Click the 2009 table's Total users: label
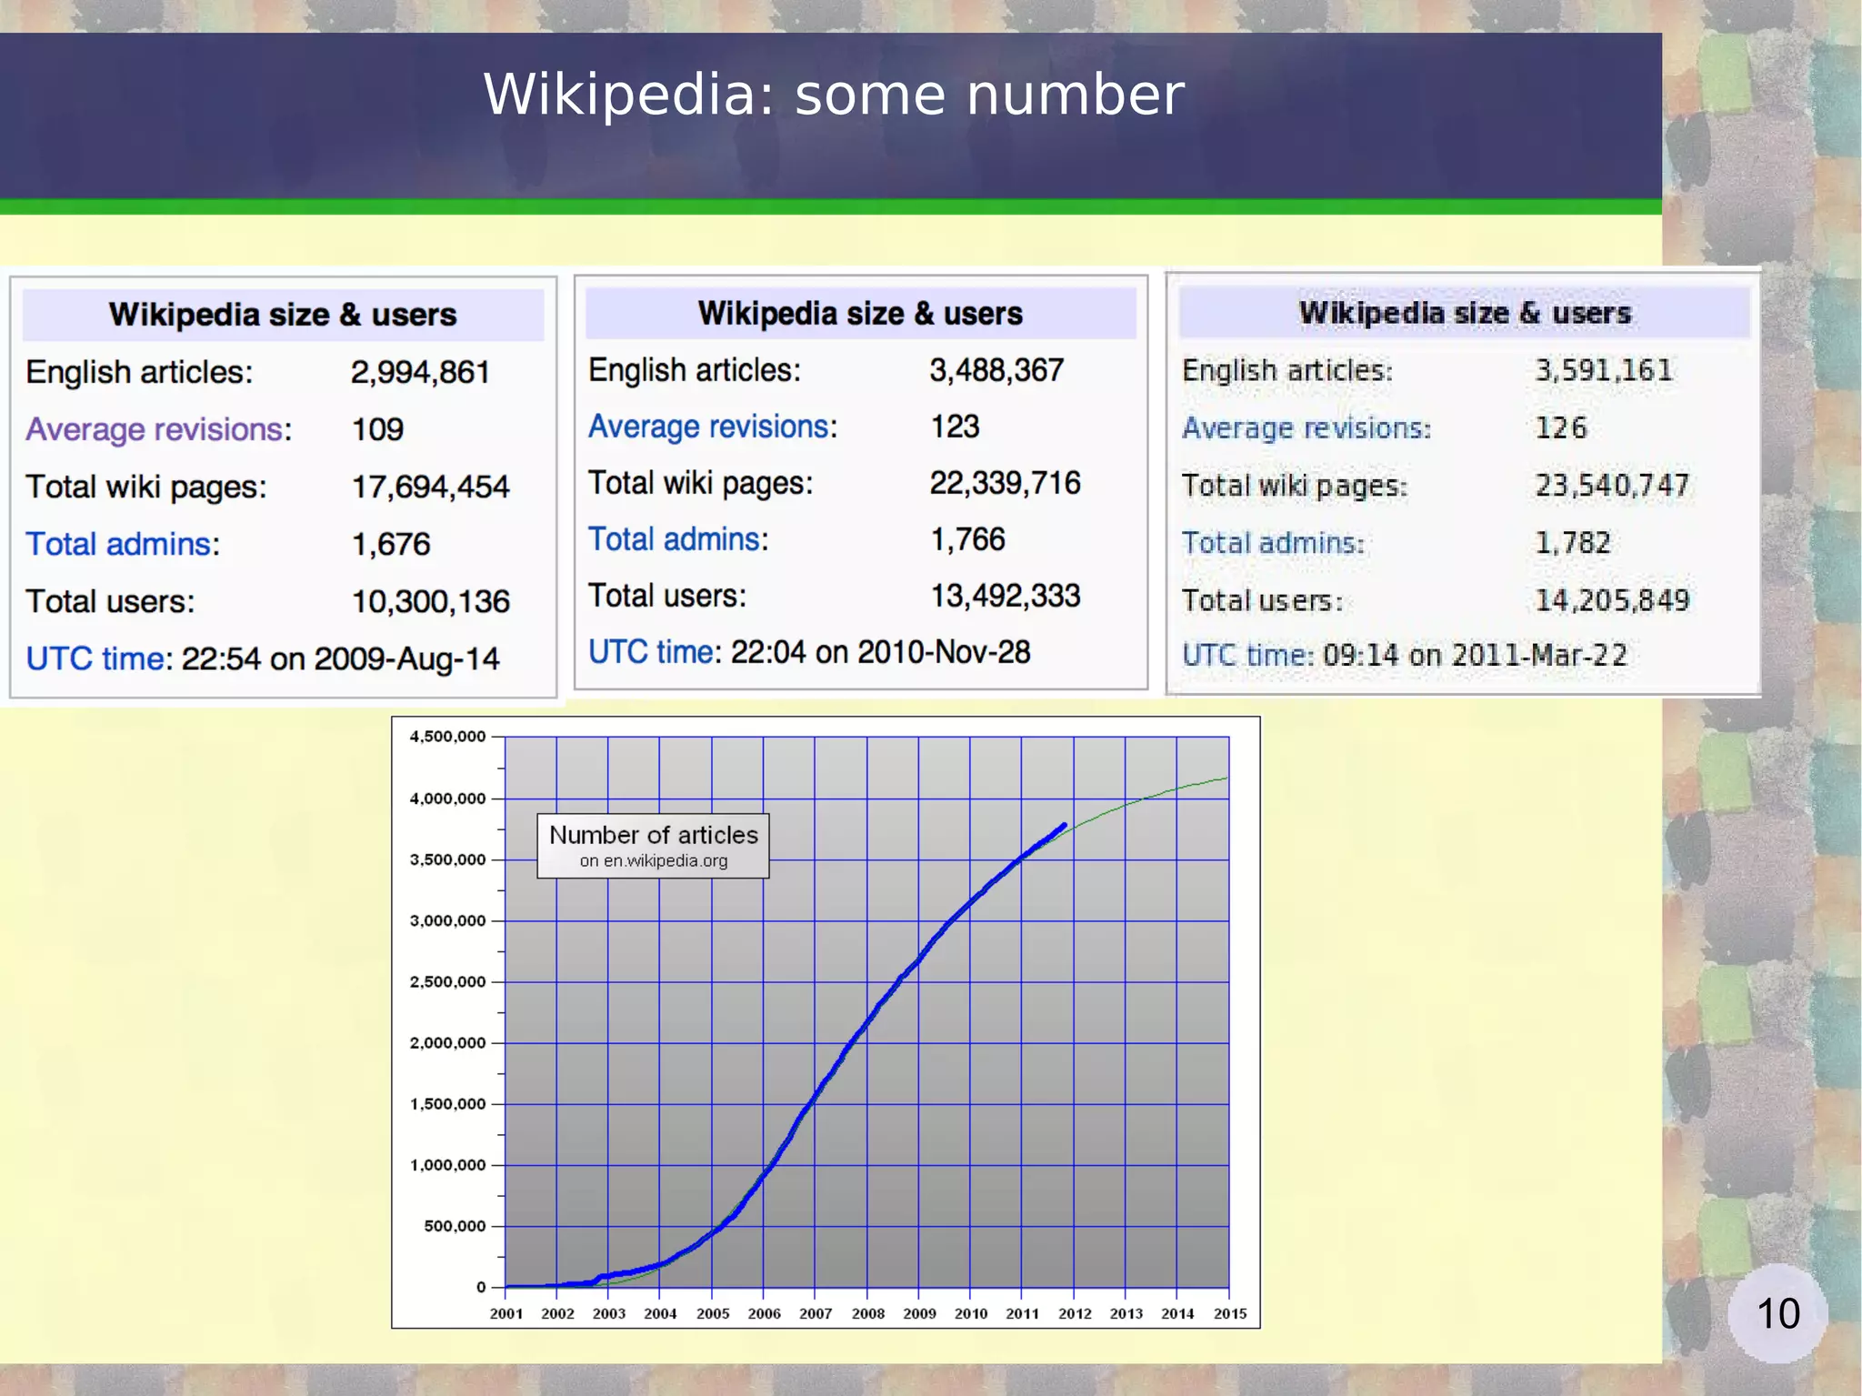 tap(110, 601)
